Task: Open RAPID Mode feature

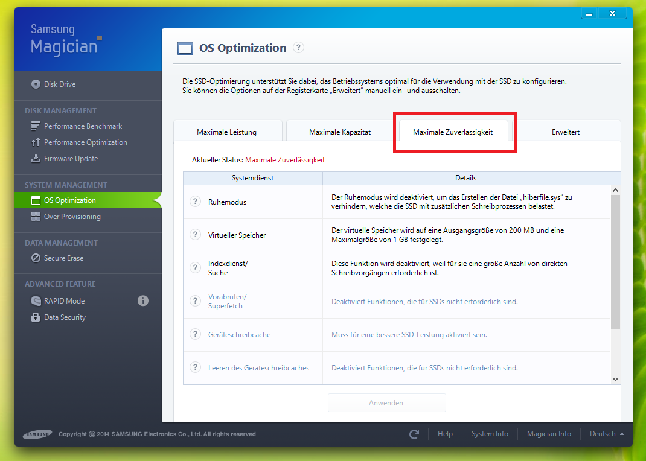Action: [x=58, y=301]
